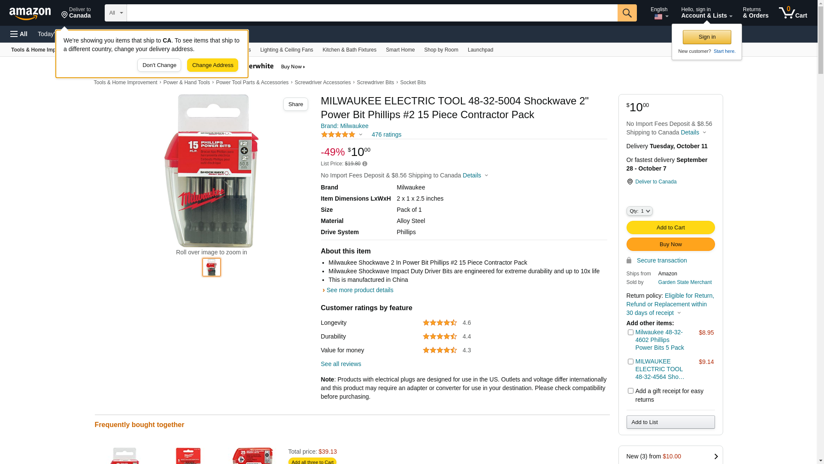Enable the gift receipt checkbox
The image size is (824, 464).
tap(630, 391)
